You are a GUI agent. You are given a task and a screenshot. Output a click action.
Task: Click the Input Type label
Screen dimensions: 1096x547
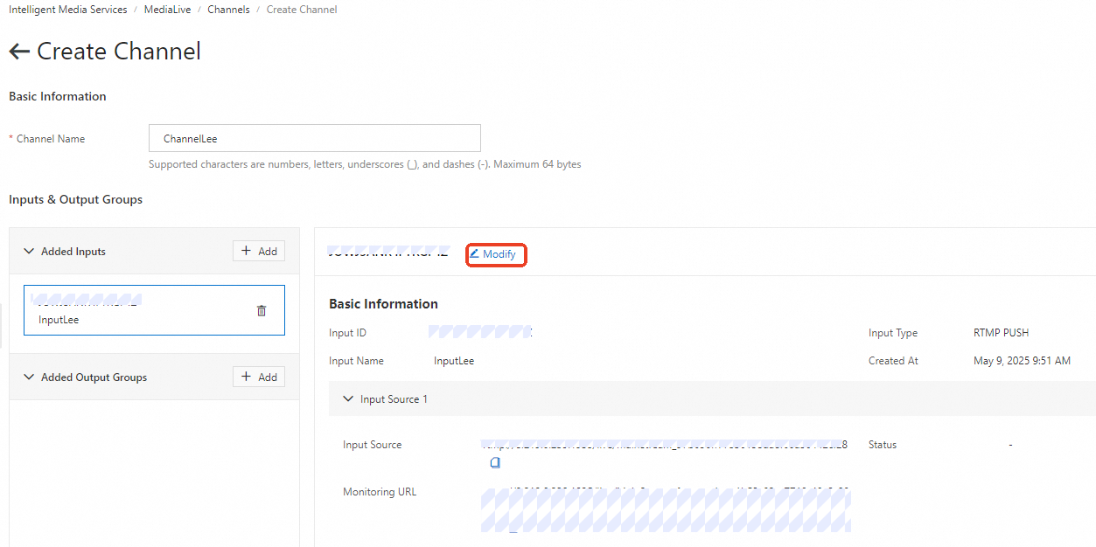pyautogui.click(x=893, y=333)
